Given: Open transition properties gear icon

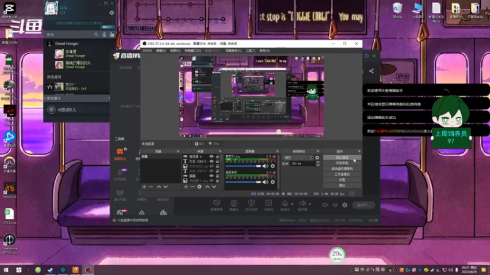Looking at the screenshot, I should (x=317, y=158).
